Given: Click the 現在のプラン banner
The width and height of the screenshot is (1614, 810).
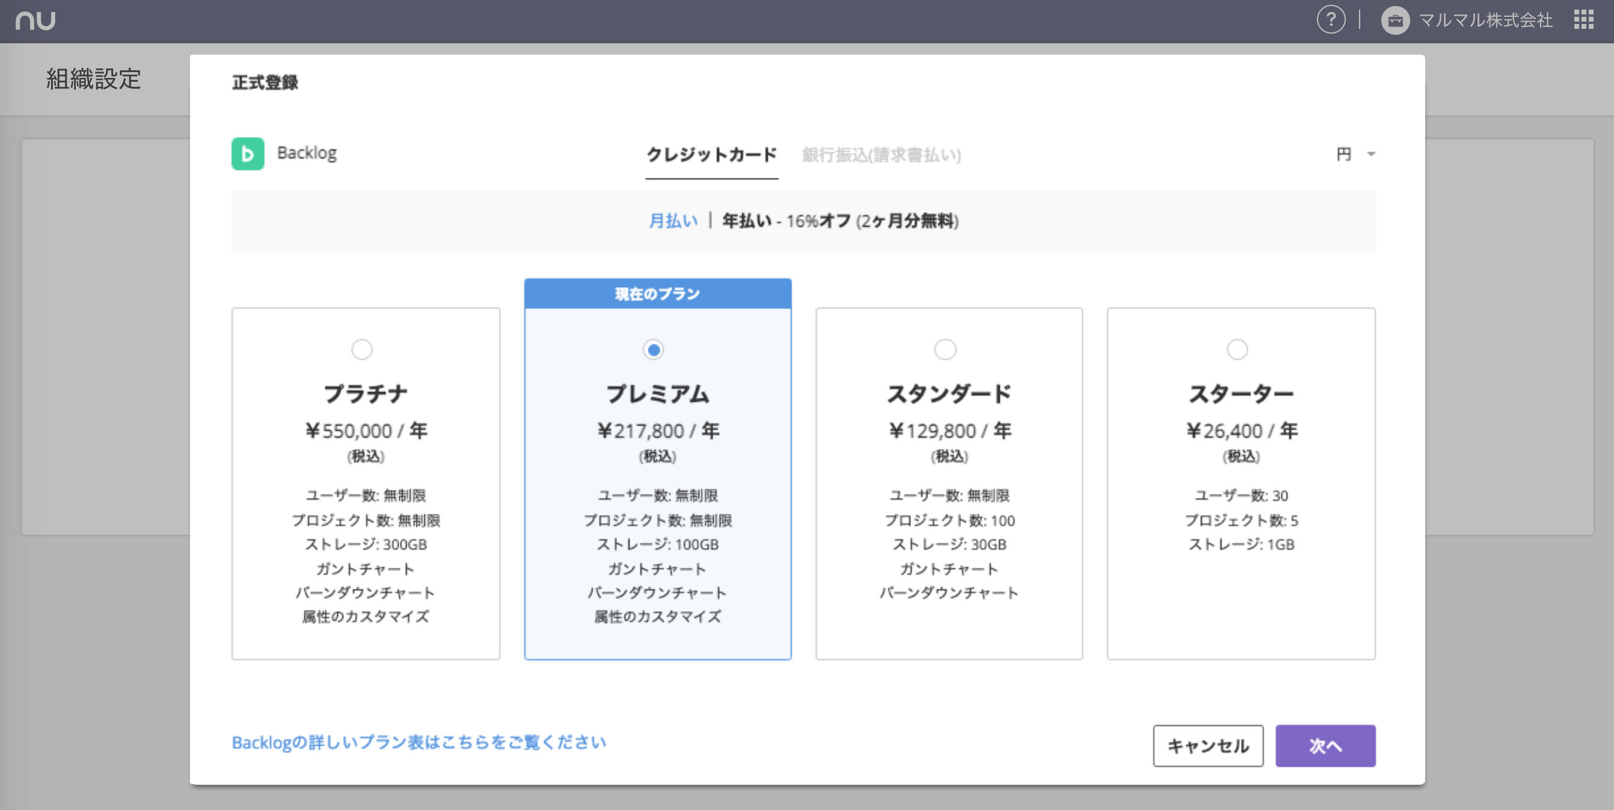Looking at the screenshot, I should coord(658,294).
